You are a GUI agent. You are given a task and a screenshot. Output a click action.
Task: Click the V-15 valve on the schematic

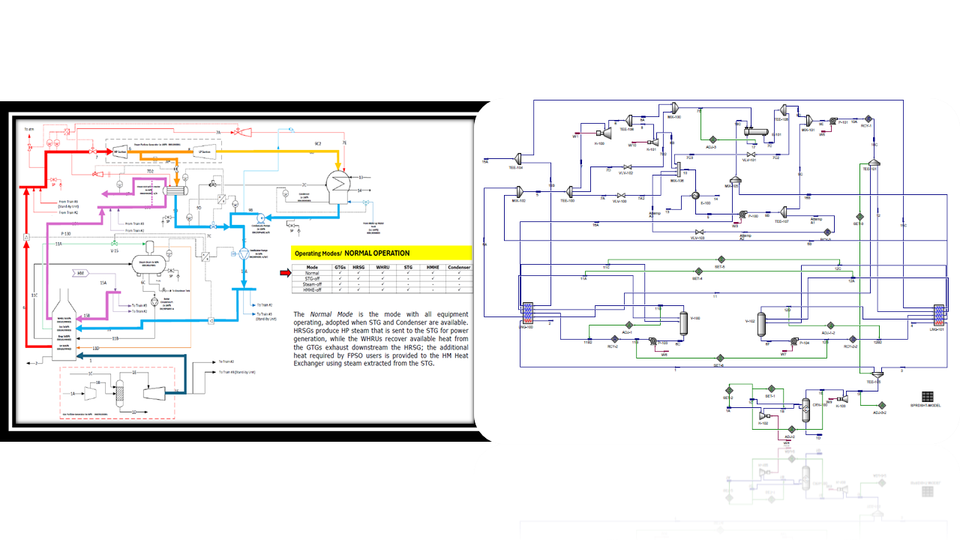[x=114, y=244]
